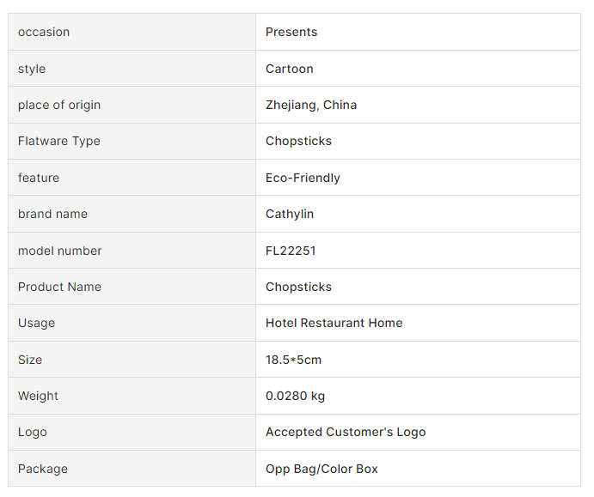Click the 'Flatware Type' label
Viewport: 594px width, 497px height.
pyautogui.click(x=59, y=141)
